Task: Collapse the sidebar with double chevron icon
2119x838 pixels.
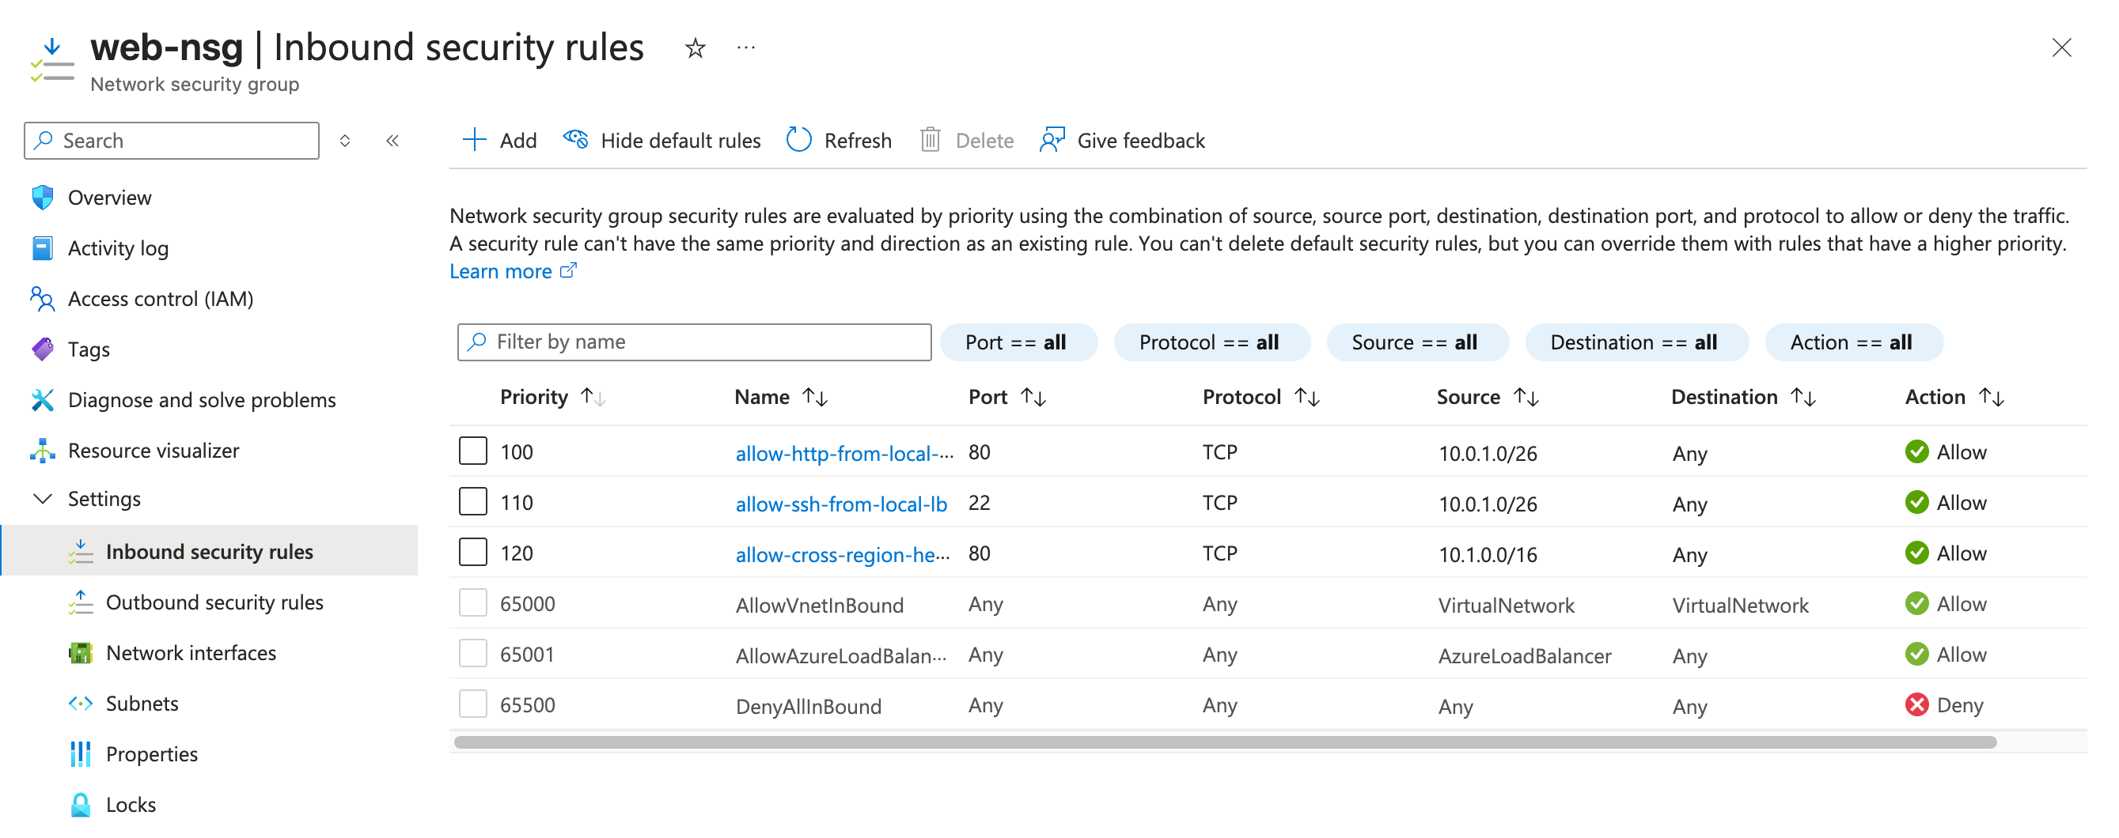Action: [x=392, y=142]
